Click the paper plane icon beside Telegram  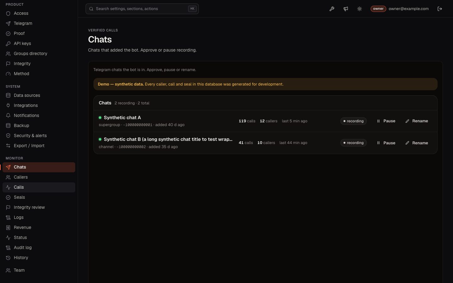pos(8,24)
